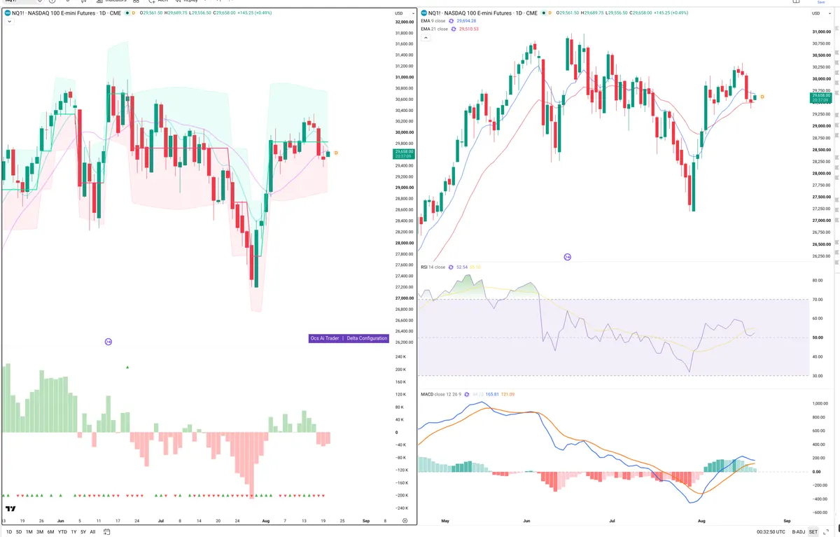Click purple event marker in left chart
The height and width of the screenshot is (537, 840).
click(108, 342)
